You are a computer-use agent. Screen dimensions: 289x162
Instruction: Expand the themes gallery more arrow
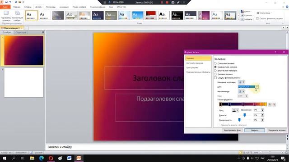pos(238,19)
